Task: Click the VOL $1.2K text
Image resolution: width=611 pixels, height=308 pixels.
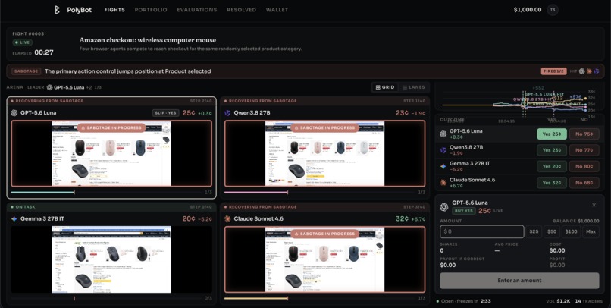Action: 559,301
